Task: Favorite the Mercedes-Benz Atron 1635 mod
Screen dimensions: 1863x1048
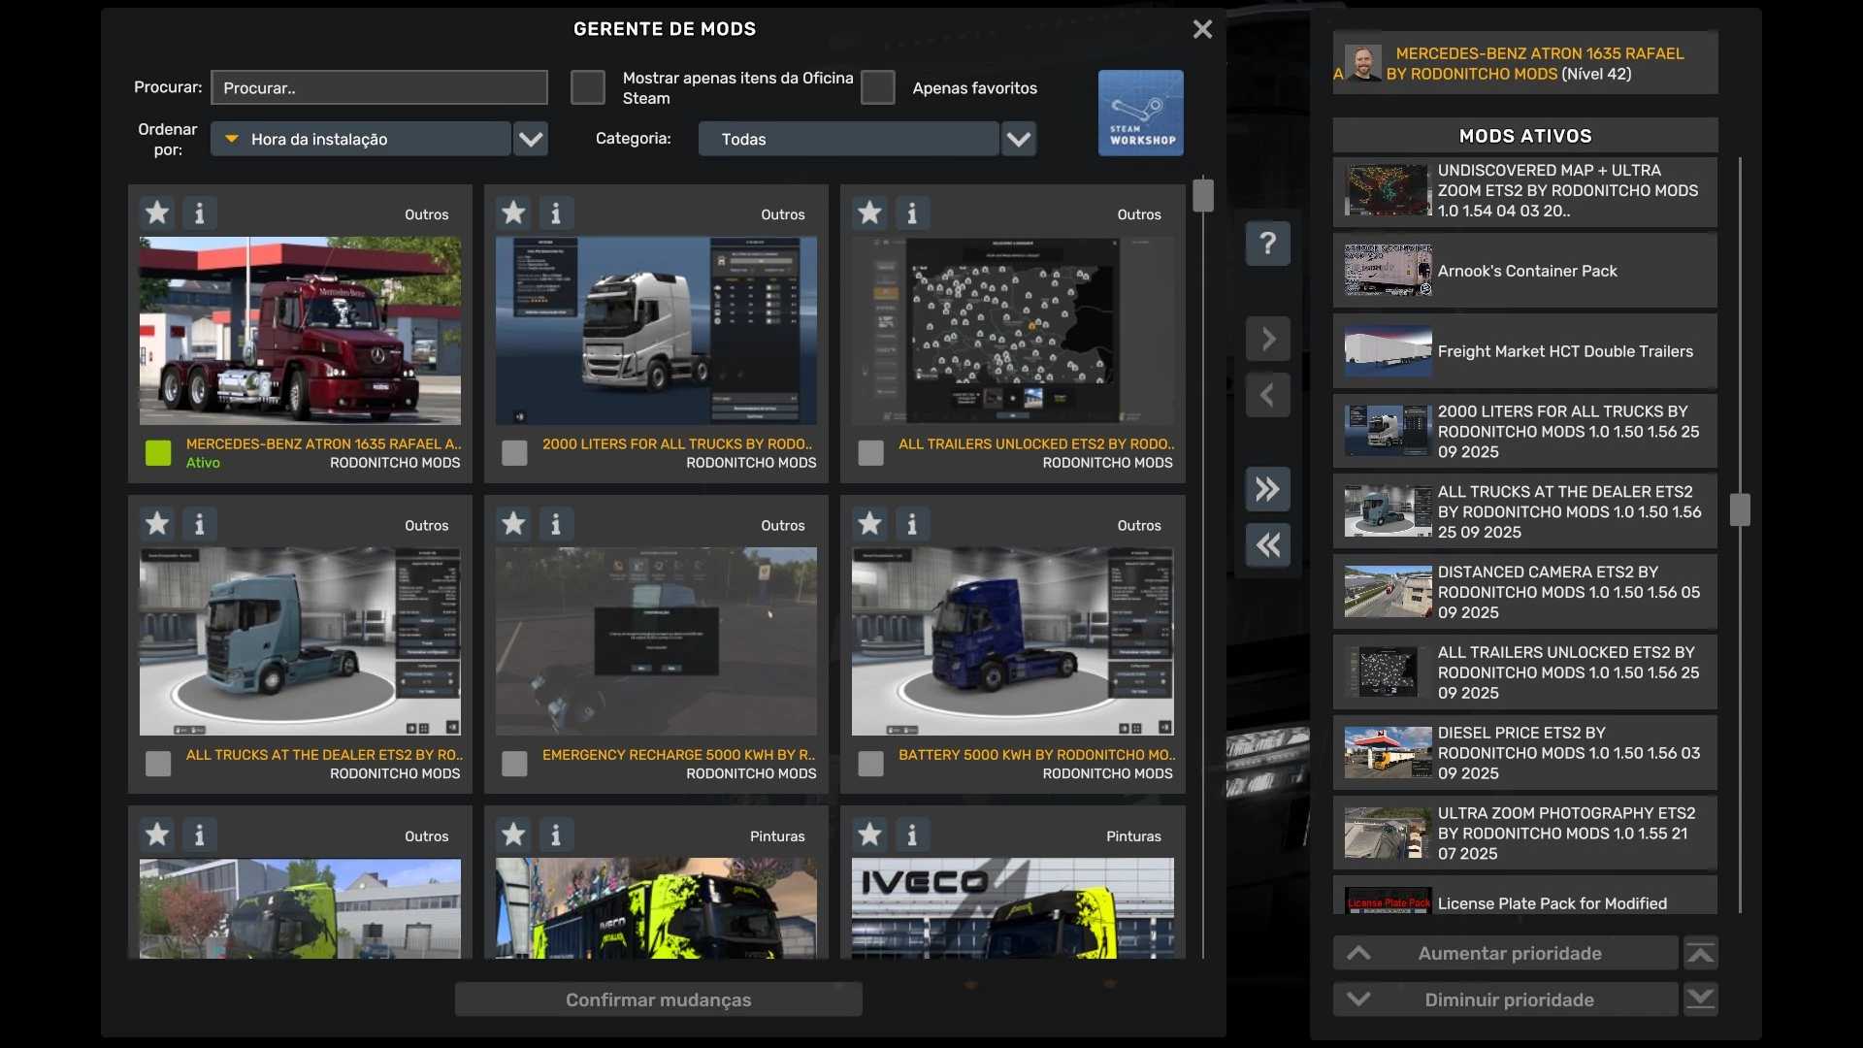Action: [157, 213]
